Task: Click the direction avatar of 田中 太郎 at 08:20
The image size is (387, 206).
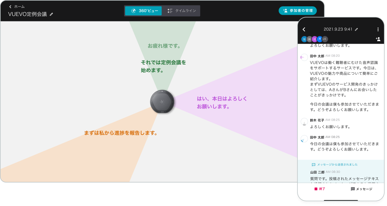Action: [x=304, y=57]
